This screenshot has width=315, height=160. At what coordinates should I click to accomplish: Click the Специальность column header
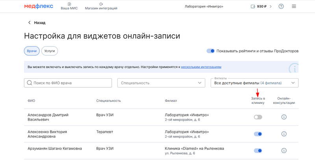[109, 101]
